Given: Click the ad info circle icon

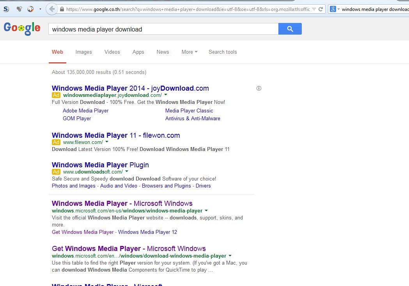Looking at the screenshot, I should point(259,88).
